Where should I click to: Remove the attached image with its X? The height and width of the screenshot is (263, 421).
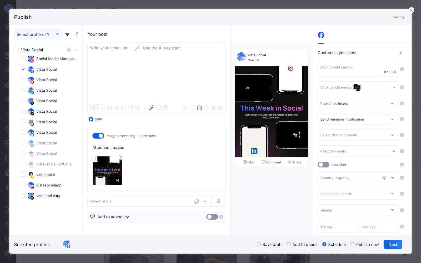click(x=121, y=157)
